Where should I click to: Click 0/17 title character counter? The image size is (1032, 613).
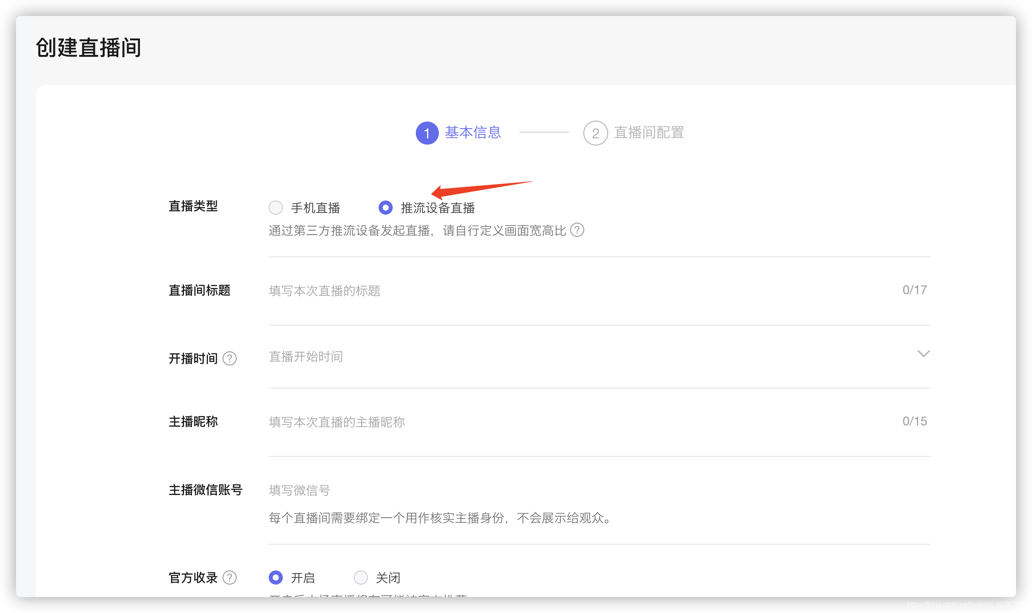click(915, 290)
